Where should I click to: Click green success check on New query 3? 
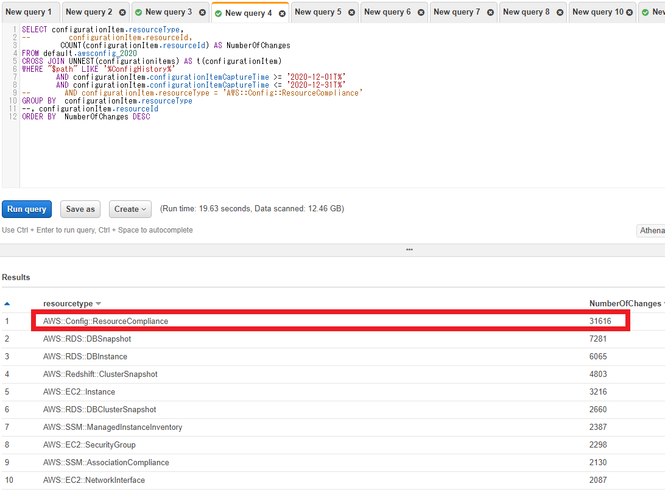pyautogui.click(x=138, y=12)
